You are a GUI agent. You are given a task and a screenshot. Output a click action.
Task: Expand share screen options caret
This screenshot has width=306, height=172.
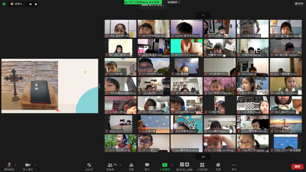click(172, 165)
